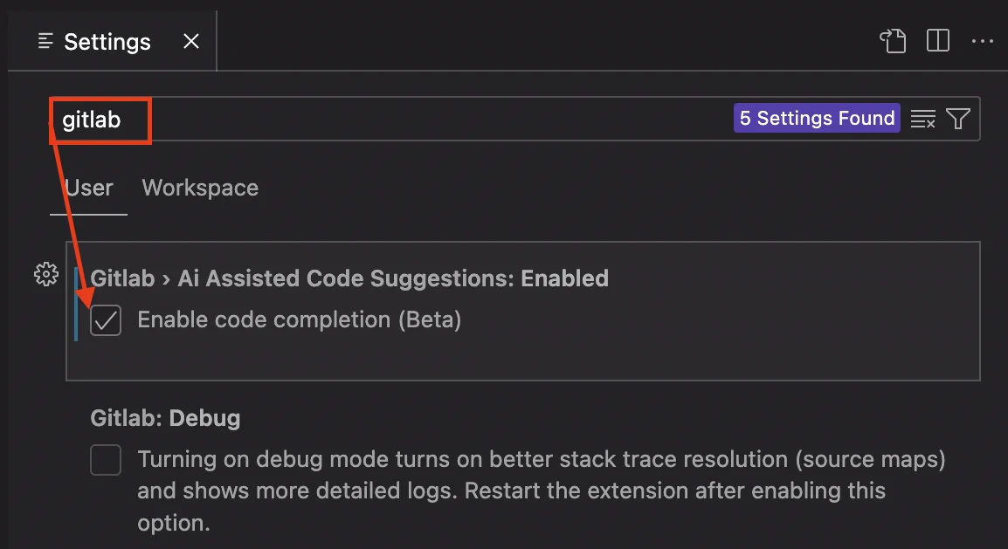Click the Ai Assisted Code Suggestions heading
This screenshot has height=549, width=1008.
pyautogui.click(x=349, y=278)
